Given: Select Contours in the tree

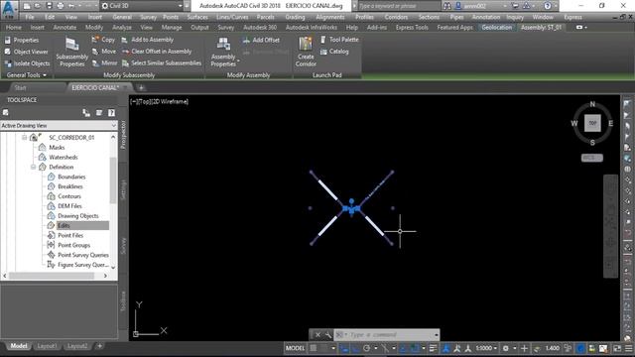Looking at the screenshot, I should 69,196.
